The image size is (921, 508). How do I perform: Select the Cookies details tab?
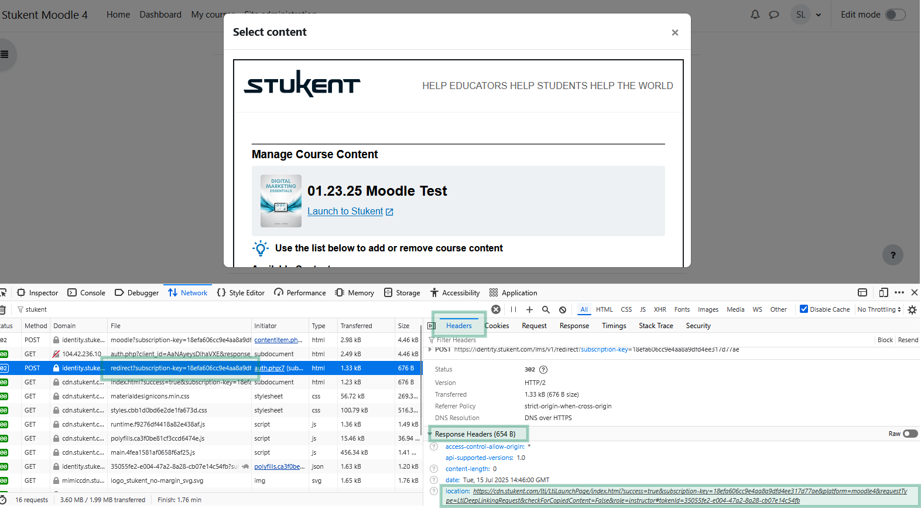[x=497, y=326]
